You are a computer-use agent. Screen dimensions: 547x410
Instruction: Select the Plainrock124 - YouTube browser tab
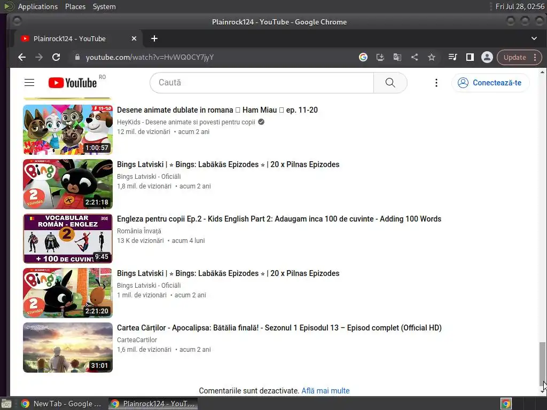[x=77, y=38]
